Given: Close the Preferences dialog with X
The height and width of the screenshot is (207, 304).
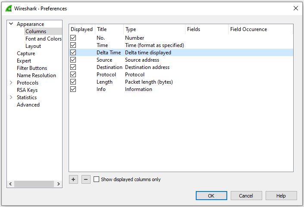Looking at the screenshot, I should (296, 8).
